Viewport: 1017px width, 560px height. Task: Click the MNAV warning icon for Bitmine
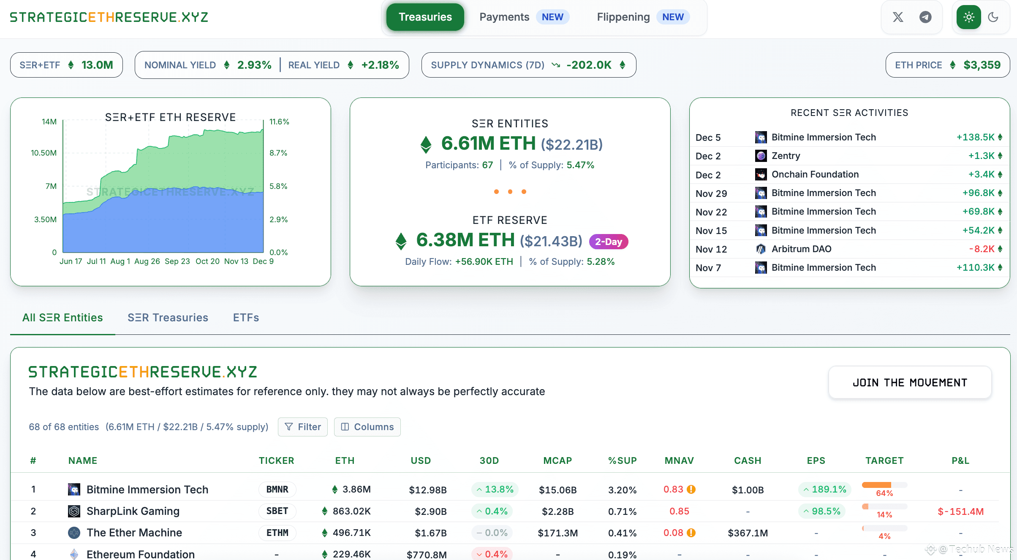pyautogui.click(x=691, y=489)
